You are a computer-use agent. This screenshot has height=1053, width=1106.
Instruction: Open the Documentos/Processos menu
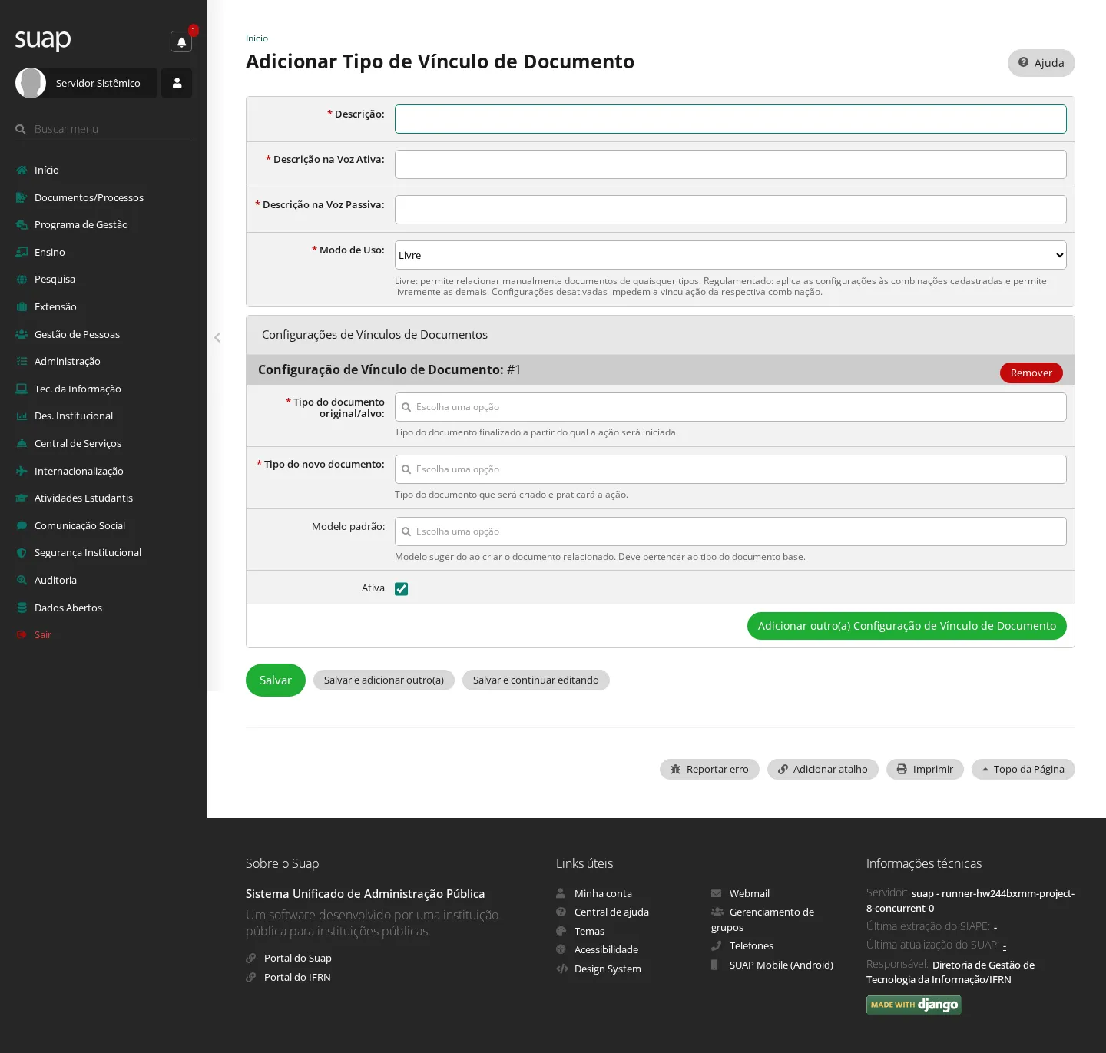(104, 197)
